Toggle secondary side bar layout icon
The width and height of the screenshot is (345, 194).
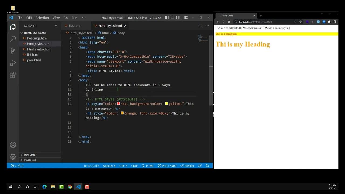point(178,18)
